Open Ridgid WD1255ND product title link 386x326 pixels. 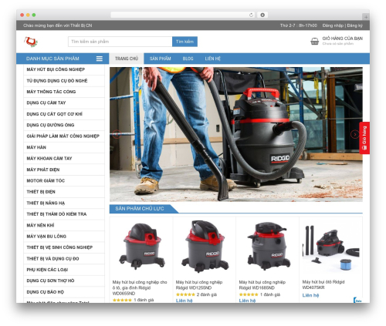[199, 285]
